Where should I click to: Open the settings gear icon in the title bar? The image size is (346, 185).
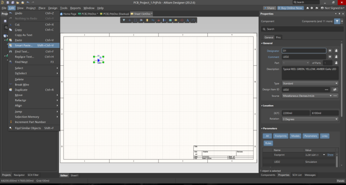pyautogui.click(x=312, y=8)
